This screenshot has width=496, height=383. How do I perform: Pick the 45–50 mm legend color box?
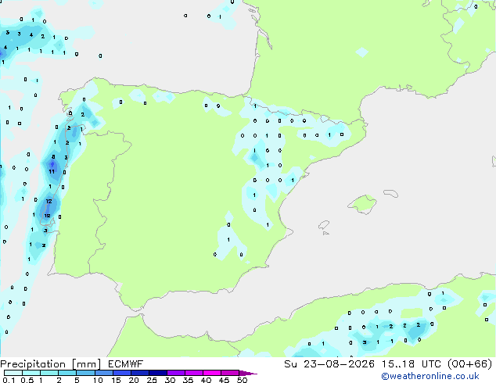click(x=230, y=373)
